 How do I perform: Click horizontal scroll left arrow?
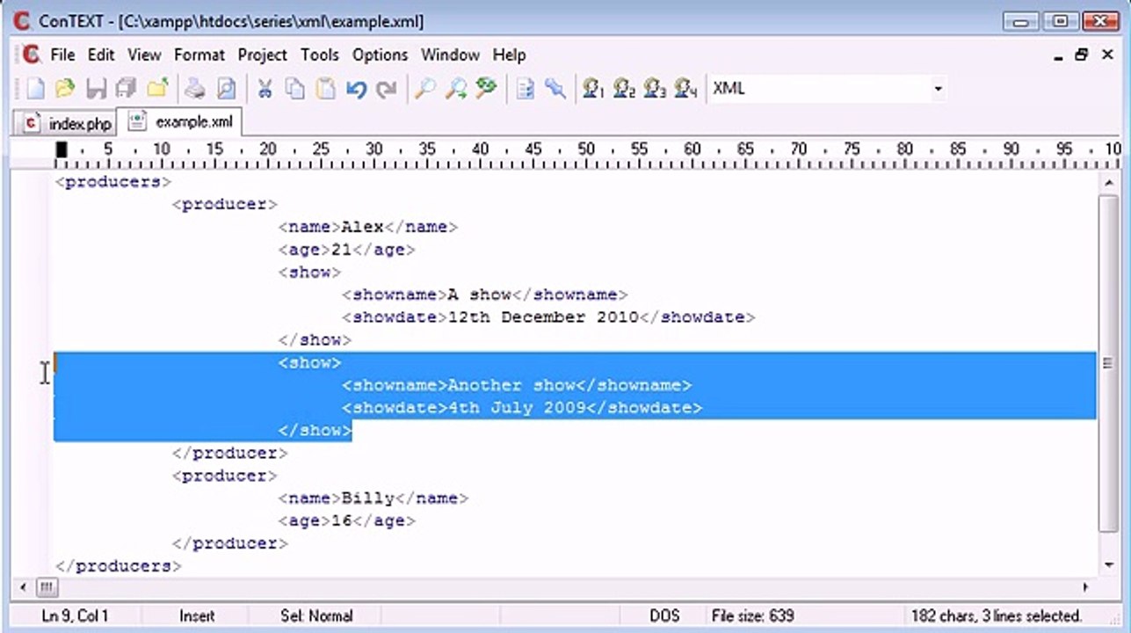[x=23, y=587]
